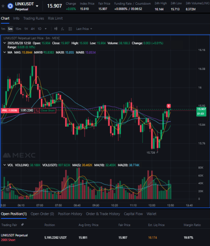This screenshot has width=210, height=246.
Task: Click the volume MA(20) 38.774K value
Action: tap(134, 165)
